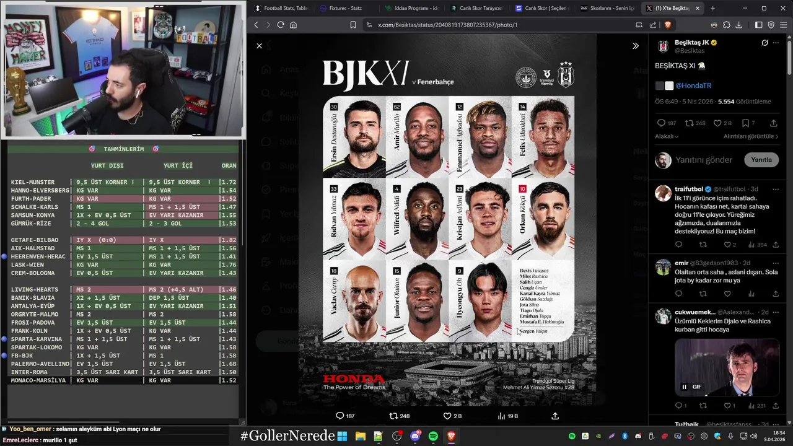The image size is (793, 446).
Task: Open Alıntıları görüntüle link
Action: tap(751, 136)
